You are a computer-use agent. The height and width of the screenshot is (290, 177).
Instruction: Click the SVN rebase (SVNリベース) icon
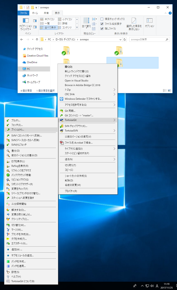8,140
